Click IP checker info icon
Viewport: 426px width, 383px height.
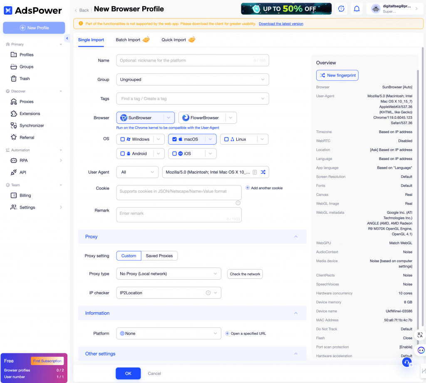point(208,293)
